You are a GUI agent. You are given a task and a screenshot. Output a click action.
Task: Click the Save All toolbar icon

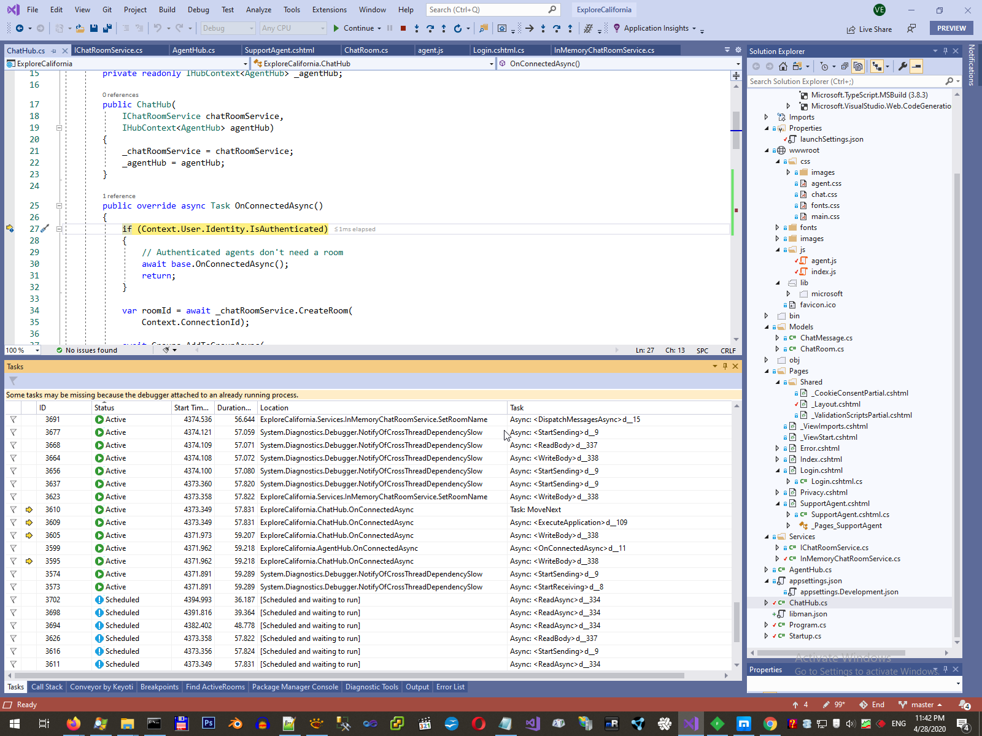tap(107, 28)
